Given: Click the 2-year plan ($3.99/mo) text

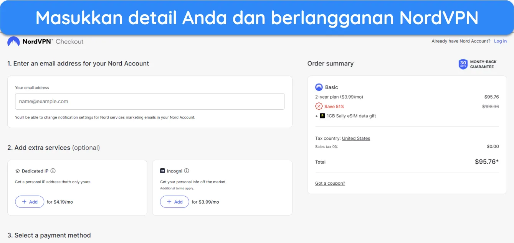Looking at the screenshot, I should tap(339, 97).
